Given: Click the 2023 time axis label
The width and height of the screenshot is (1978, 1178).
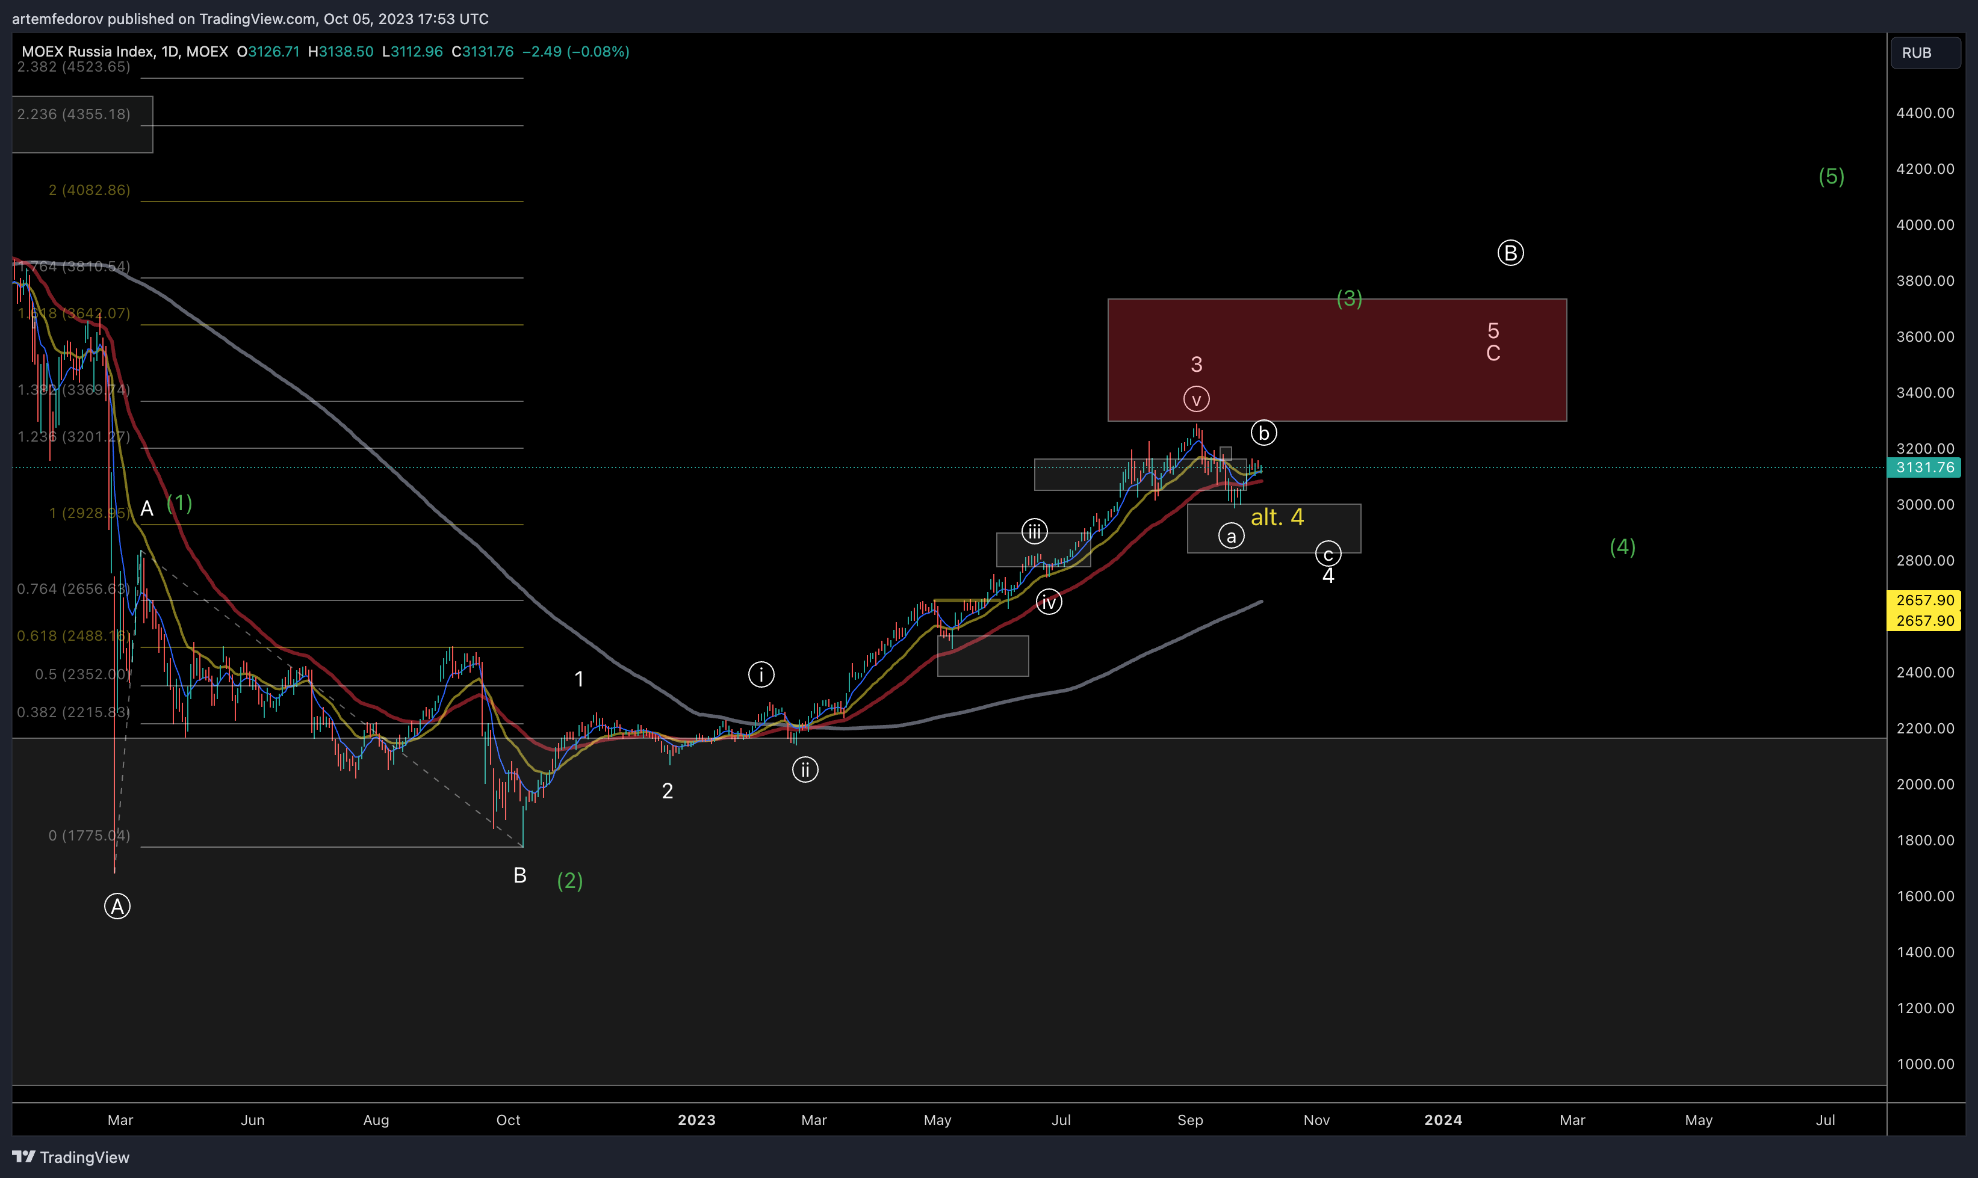Looking at the screenshot, I should 697,1120.
